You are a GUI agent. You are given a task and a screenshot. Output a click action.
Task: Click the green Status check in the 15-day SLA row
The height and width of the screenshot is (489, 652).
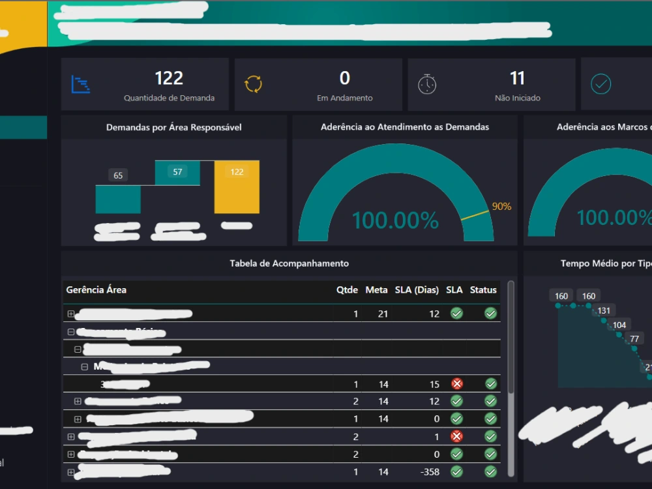click(x=491, y=383)
